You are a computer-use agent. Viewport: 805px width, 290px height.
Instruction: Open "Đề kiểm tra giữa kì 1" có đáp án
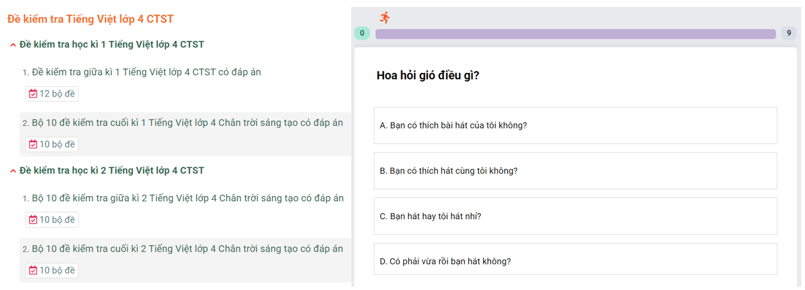coord(146,72)
